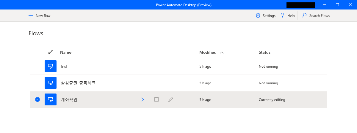The image size is (357, 133).
Task: Sort flows by Name column
Action: pyautogui.click(x=66, y=52)
